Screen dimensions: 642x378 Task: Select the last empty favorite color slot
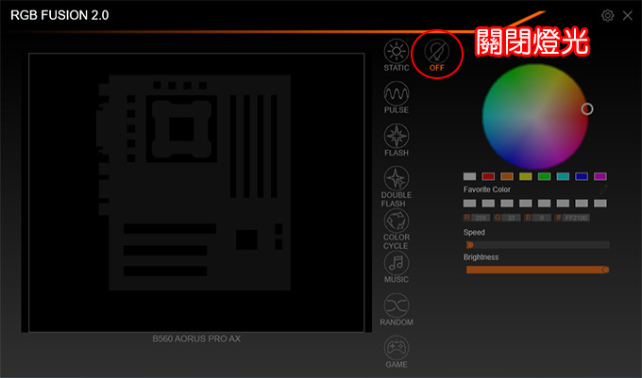(600, 203)
